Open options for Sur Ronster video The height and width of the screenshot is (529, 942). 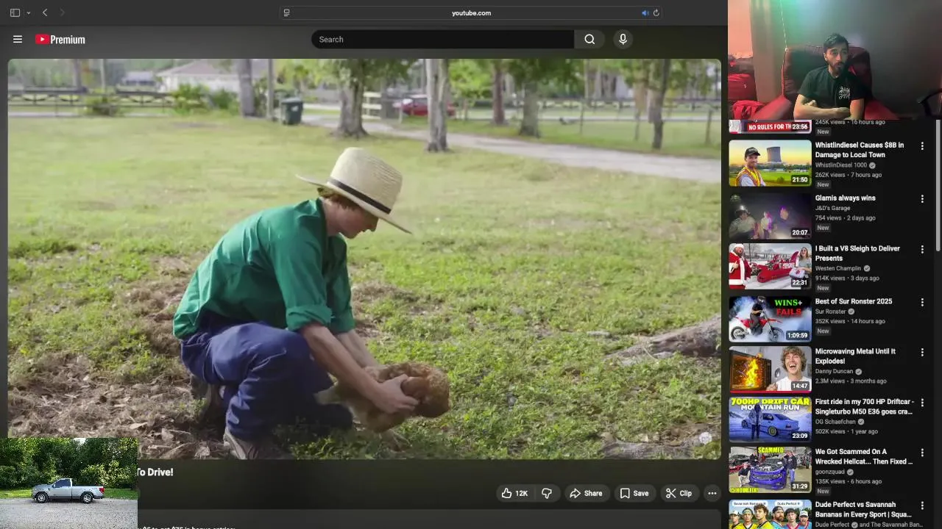point(922,302)
